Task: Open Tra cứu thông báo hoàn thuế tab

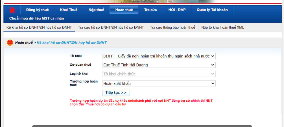Action: (x=172, y=27)
